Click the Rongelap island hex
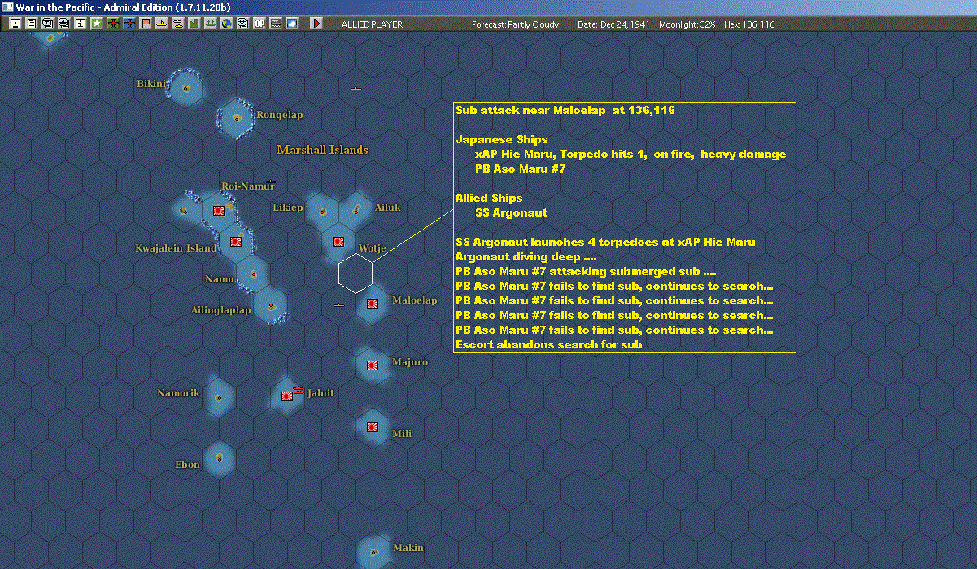Image resolution: width=977 pixels, height=569 pixels. pos(237,119)
